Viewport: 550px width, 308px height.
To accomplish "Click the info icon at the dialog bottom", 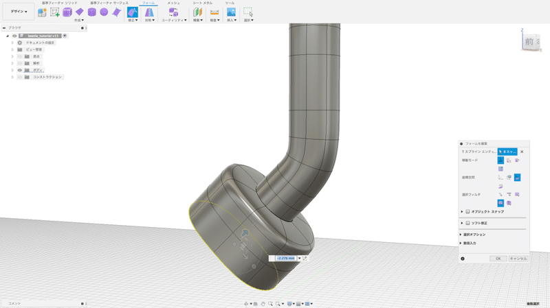I will tap(463, 259).
